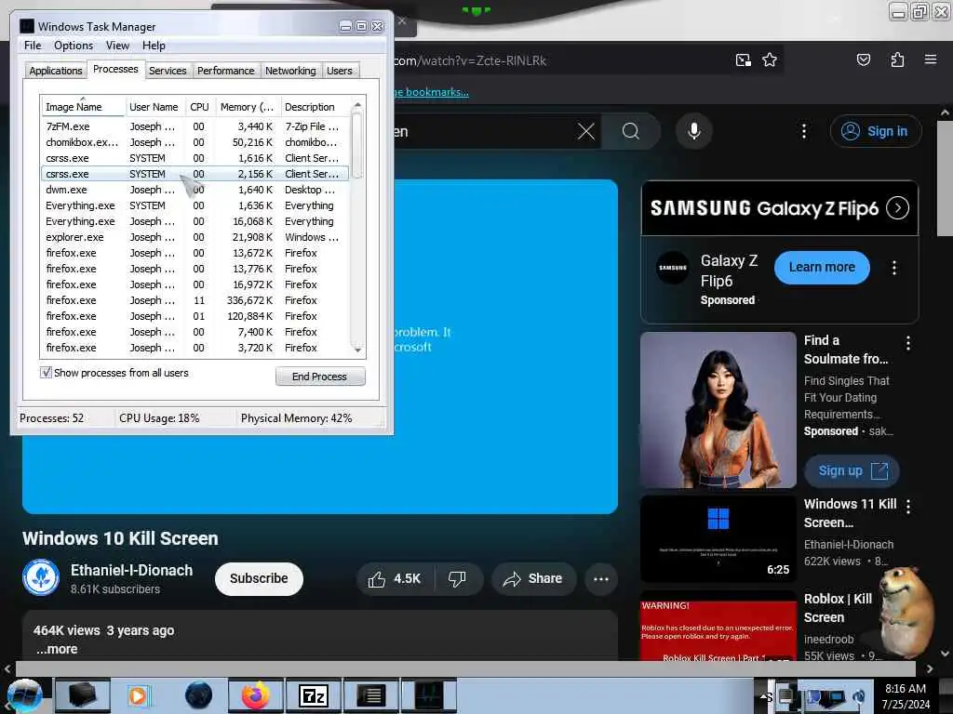Viewport: 953px width, 714px height.
Task: Open options for Windows 11 Kill Screen video
Action: pyautogui.click(x=908, y=507)
